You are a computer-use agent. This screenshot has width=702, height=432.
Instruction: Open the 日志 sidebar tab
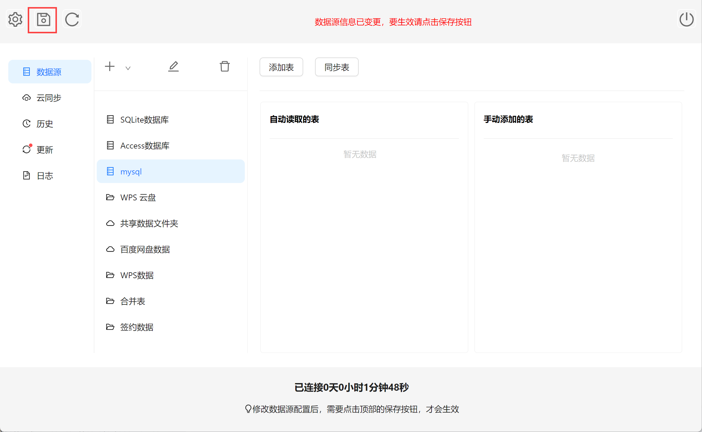tap(50, 175)
